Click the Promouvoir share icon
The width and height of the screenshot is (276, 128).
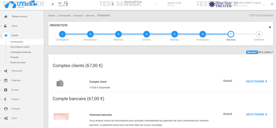point(6,71)
